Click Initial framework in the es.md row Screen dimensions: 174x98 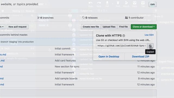coord(64,54)
